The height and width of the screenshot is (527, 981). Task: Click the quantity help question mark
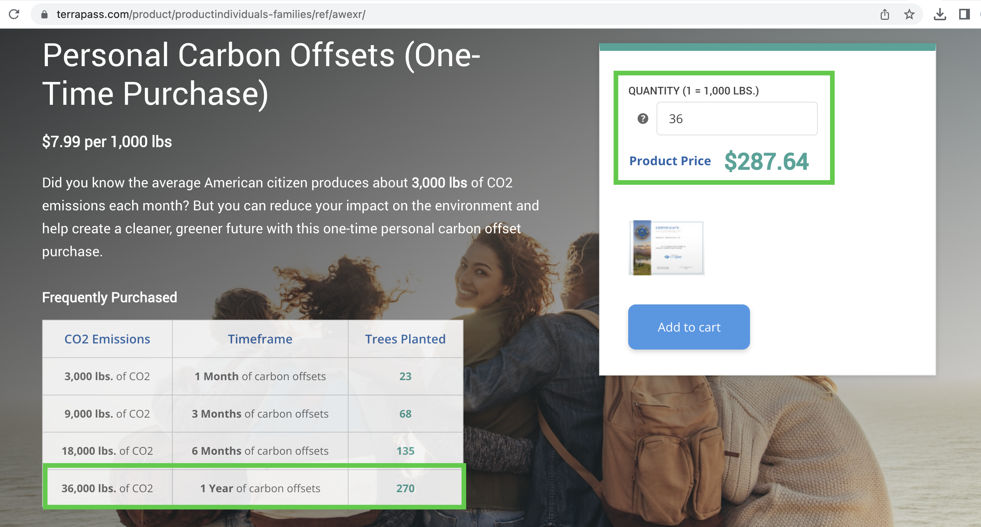pos(642,119)
